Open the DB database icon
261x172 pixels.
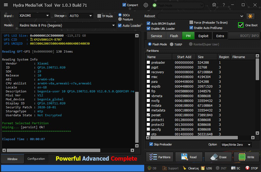point(150,168)
